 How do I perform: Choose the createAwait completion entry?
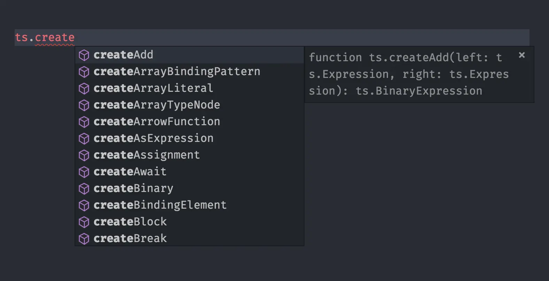pyautogui.click(x=130, y=172)
